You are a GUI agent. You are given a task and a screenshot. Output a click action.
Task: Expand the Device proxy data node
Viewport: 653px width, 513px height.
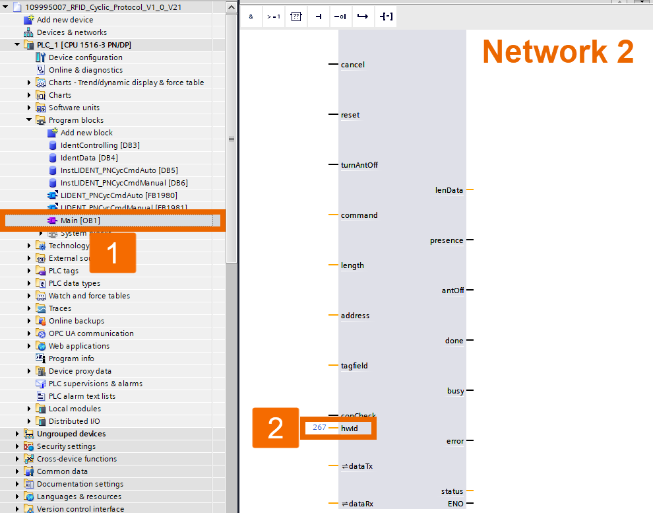[29, 371]
